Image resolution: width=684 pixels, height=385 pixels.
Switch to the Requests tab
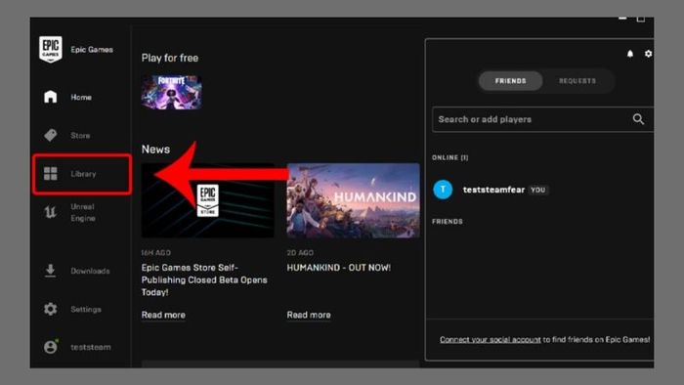[577, 81]
